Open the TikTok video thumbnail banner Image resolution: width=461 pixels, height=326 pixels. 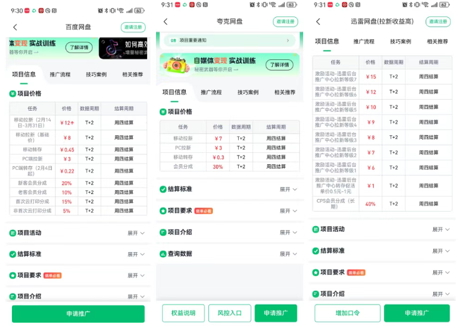coord(123,48)
